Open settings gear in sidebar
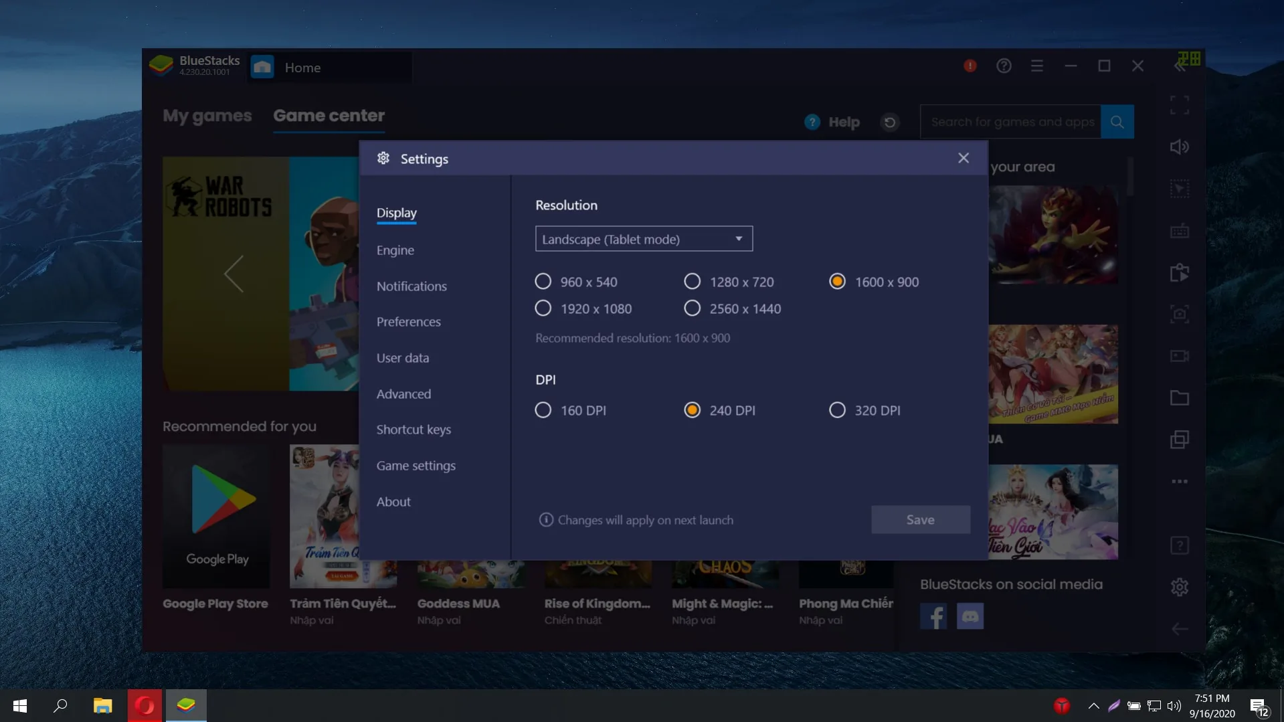Image resolution: width=1284 pixels, height=722 pixels. click(1179, 587)
